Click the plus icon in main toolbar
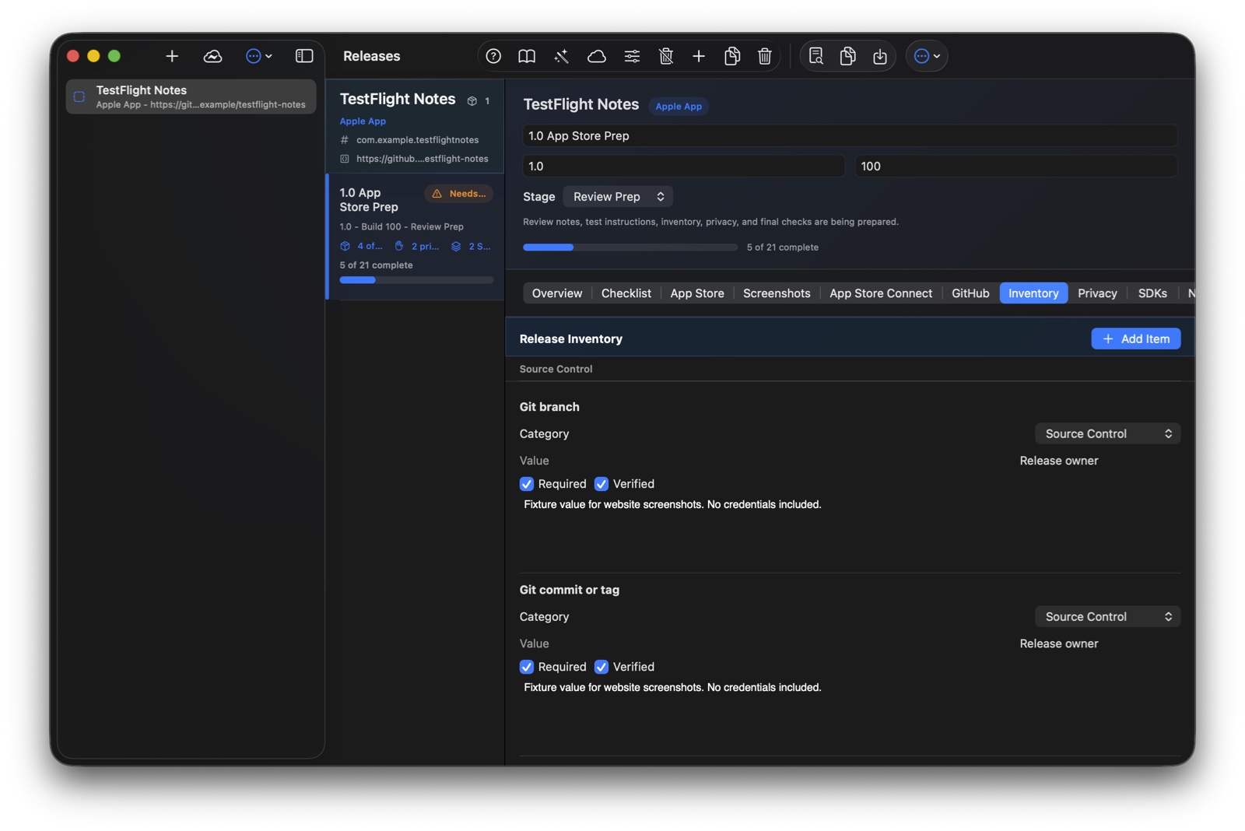This screenshot has height=831, width=1245. tap(699, 56)
